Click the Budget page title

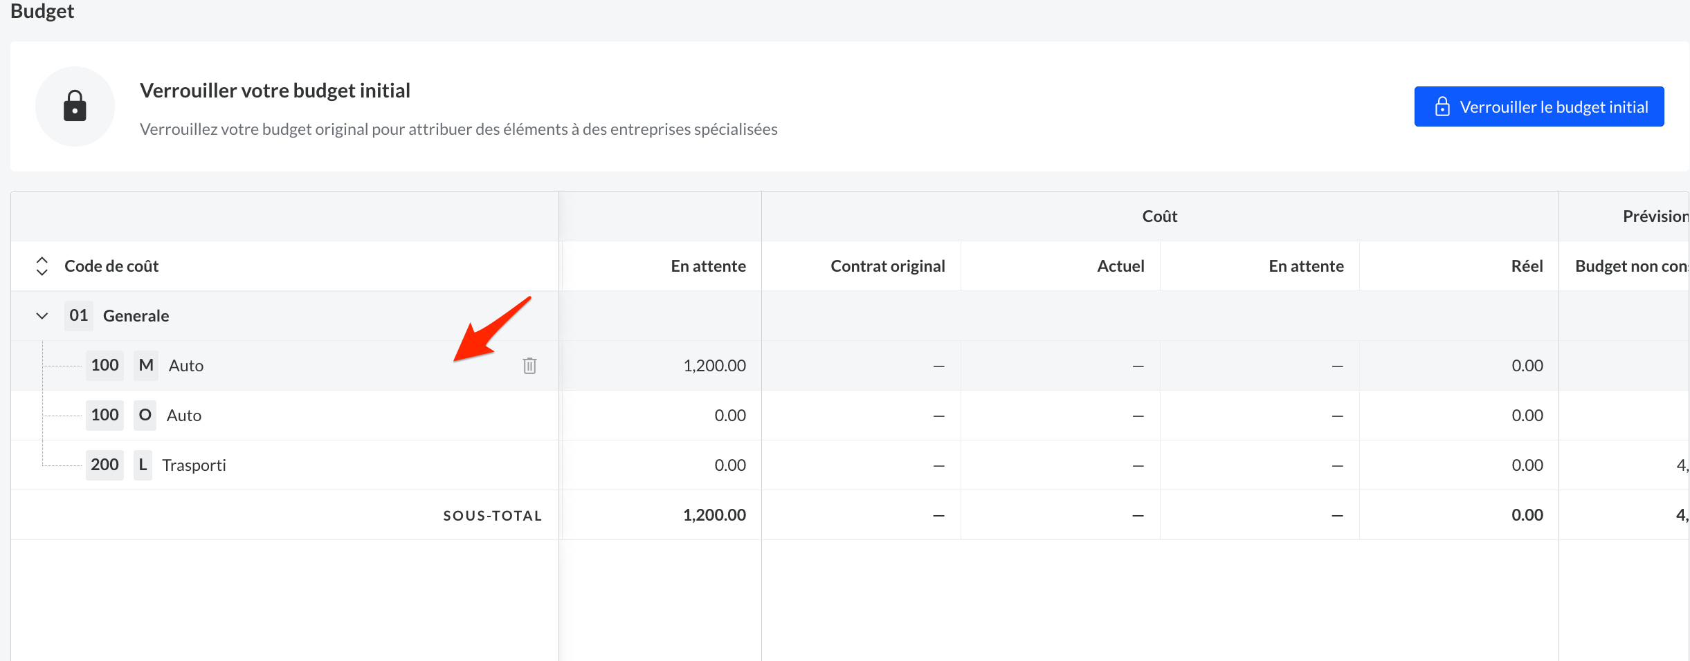click(x=42, y=11)
